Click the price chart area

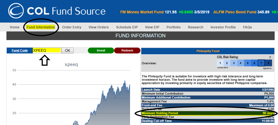74,97
